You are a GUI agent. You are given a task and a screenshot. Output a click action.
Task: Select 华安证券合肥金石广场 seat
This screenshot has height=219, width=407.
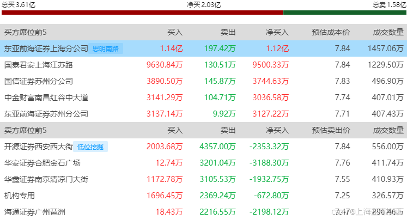click(42, 163)
